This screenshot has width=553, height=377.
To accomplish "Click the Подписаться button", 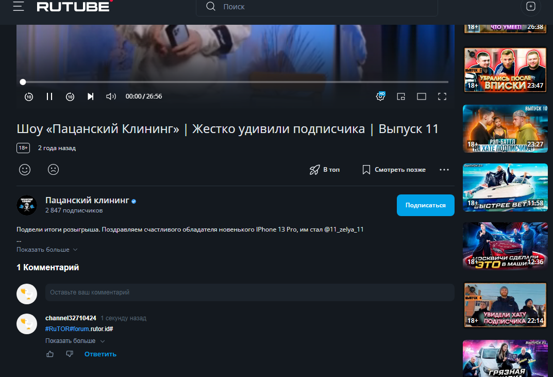I will click(425, 205).
